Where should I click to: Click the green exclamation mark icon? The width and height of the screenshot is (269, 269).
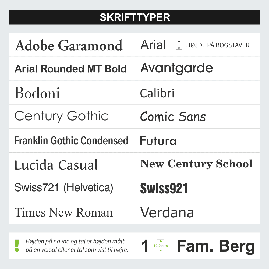pos(17,246)
